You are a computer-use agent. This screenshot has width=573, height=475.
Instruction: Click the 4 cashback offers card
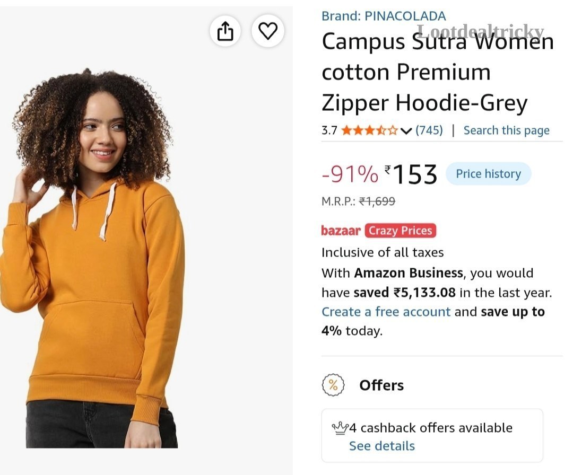point(432,436)
